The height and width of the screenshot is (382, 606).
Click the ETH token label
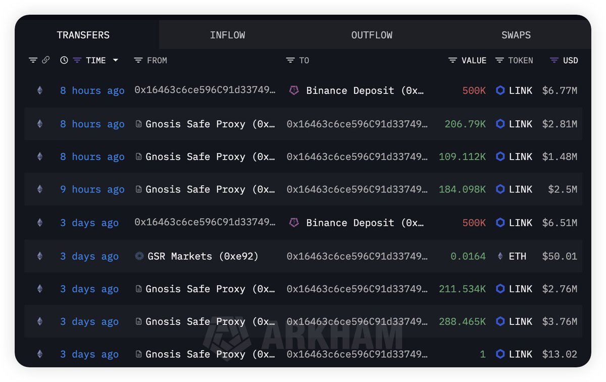pos(518,256)
